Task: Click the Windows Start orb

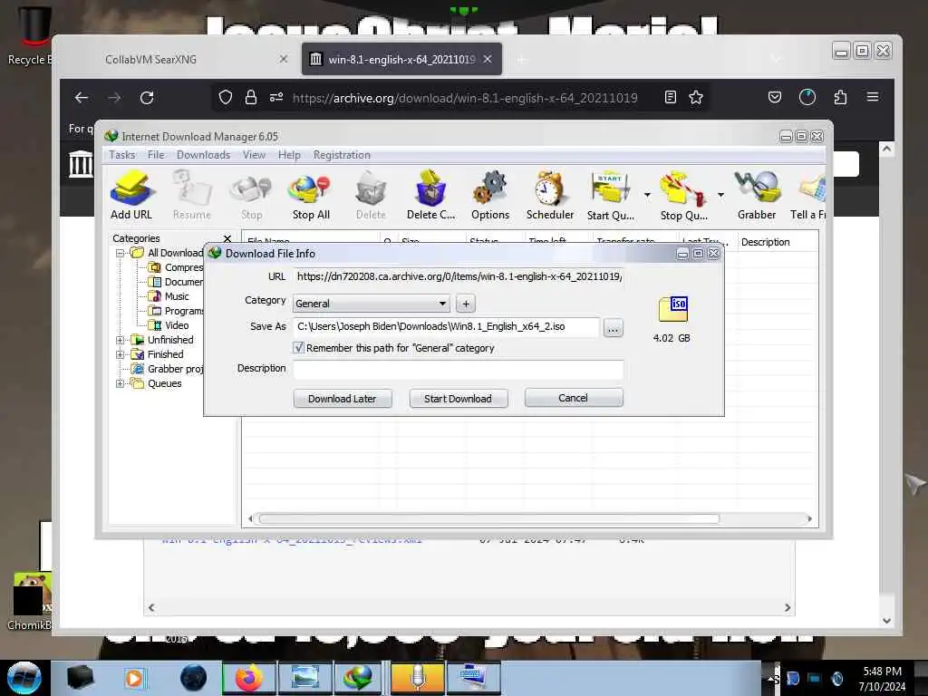Action: pos(24,678)
